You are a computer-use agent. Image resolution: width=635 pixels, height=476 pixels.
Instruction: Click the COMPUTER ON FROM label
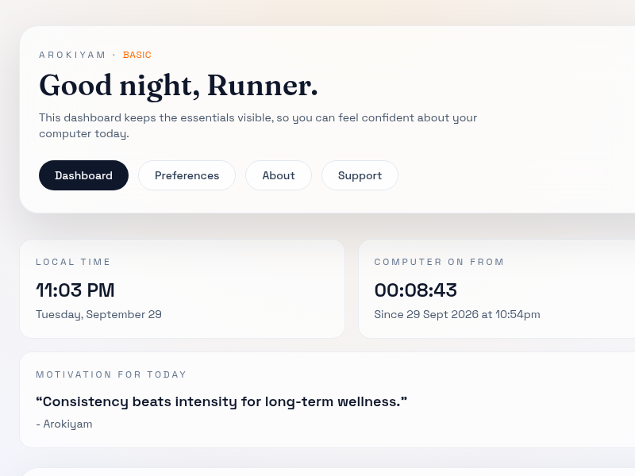coord(439,262)
